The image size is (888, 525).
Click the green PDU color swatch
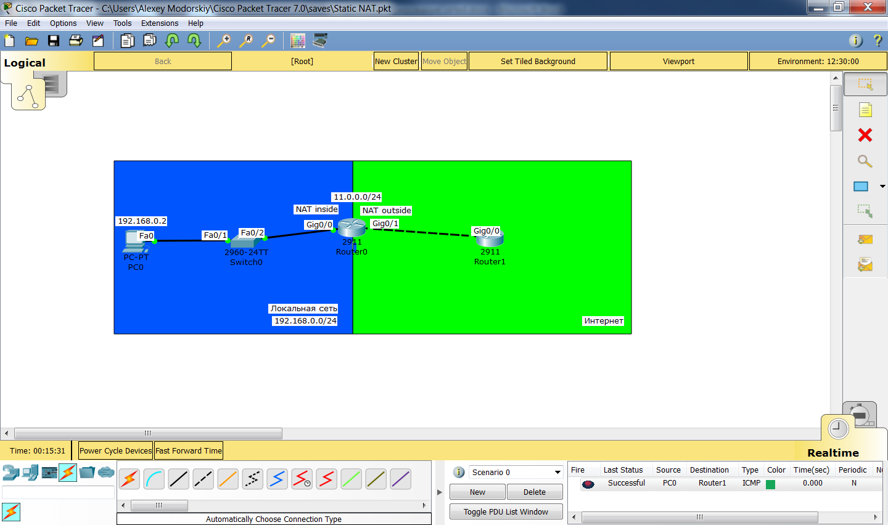(770, 484)
